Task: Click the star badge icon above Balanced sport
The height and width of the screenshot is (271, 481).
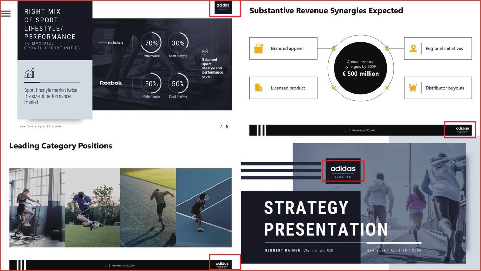Action: (205, 52)
